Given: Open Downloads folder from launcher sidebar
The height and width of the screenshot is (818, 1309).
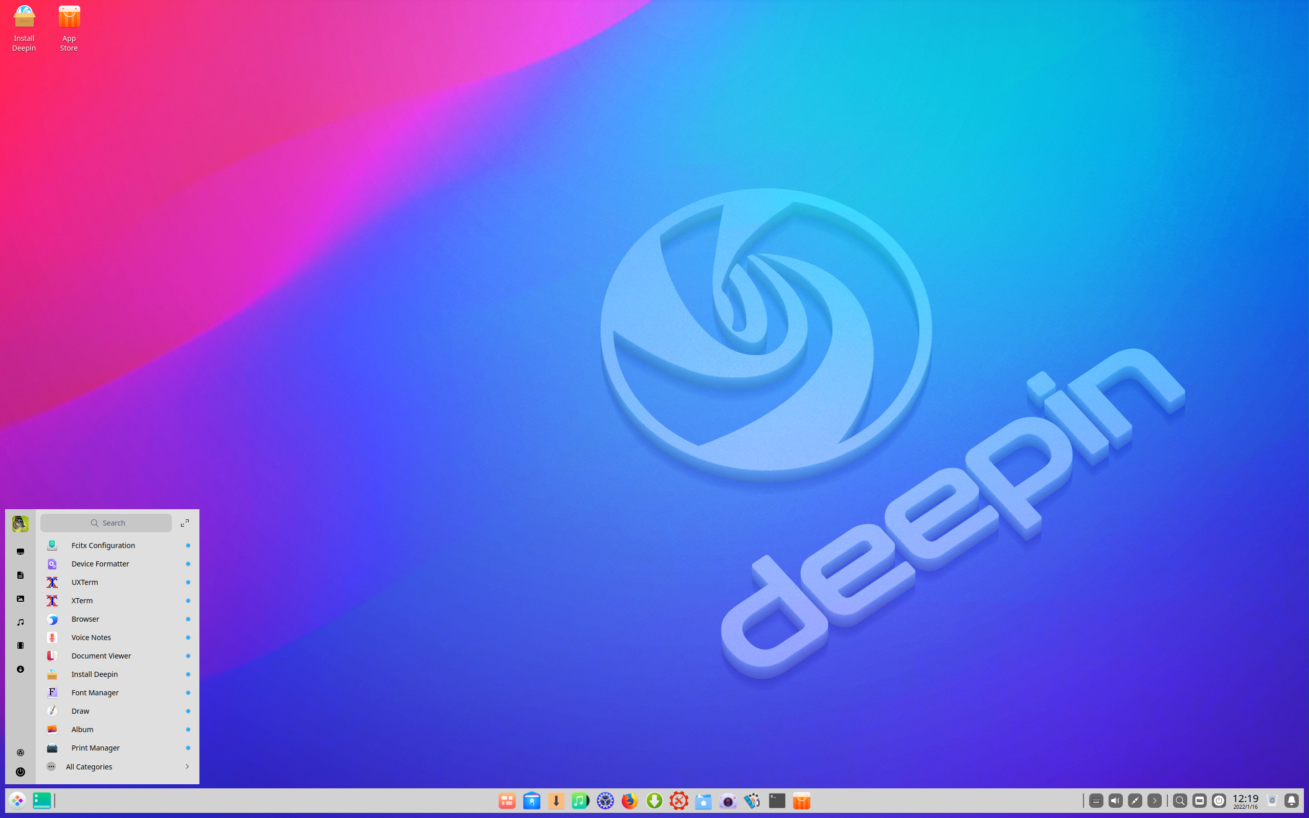Looking at the screenshot, I should coord(20,669).
